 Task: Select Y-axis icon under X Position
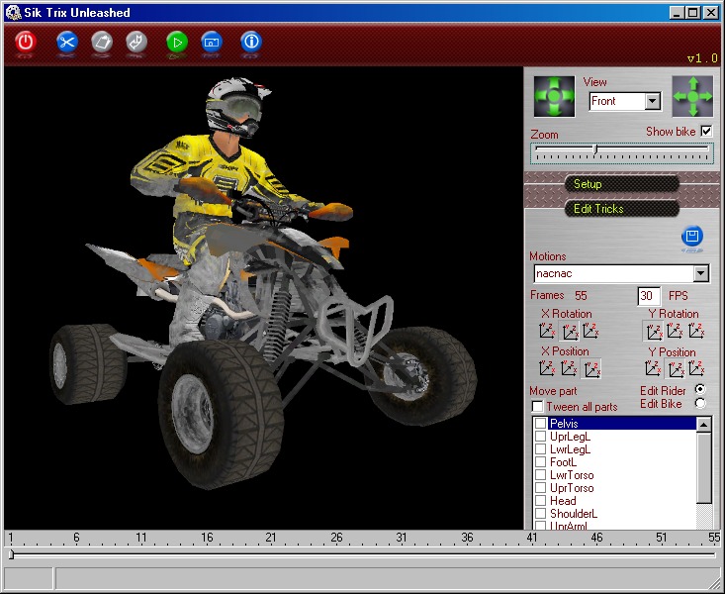569,368
